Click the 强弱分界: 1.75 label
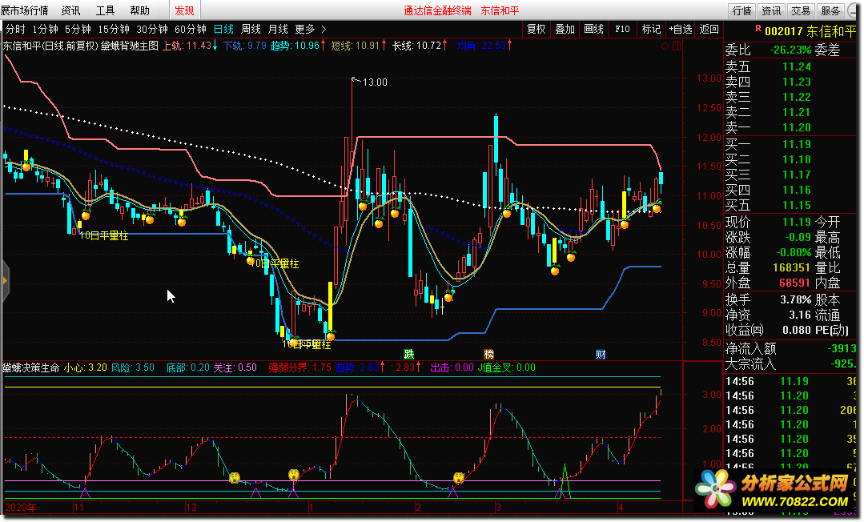864x522 pixels. [x=299, y=367]
